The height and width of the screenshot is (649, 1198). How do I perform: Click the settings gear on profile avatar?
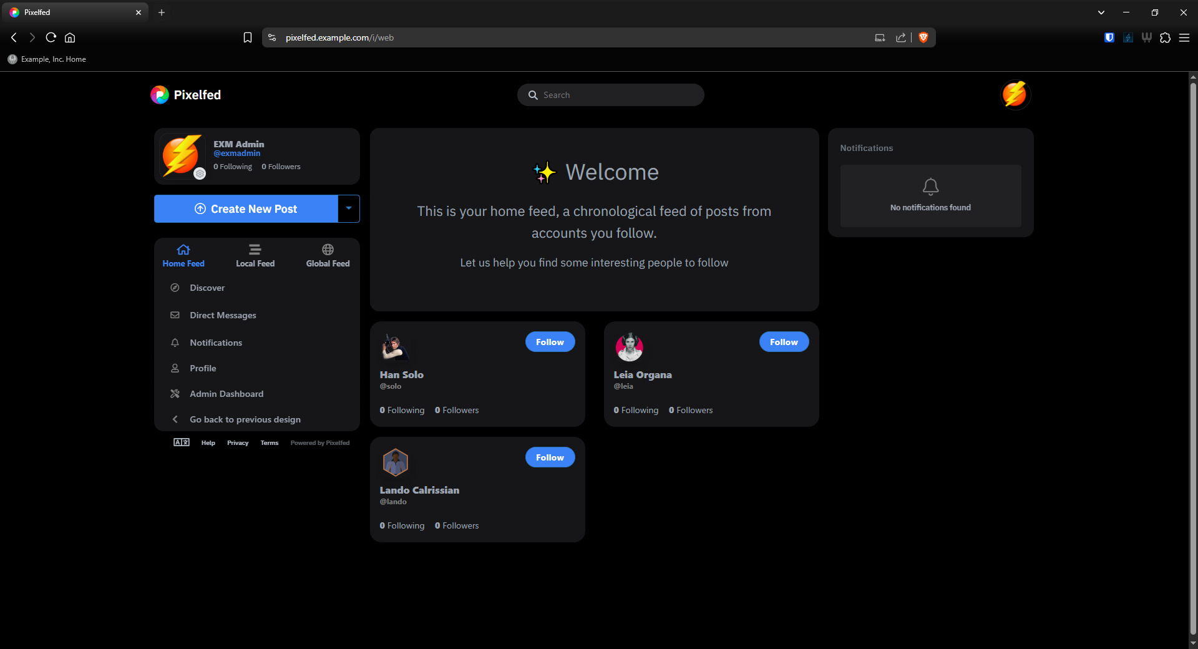200,174
